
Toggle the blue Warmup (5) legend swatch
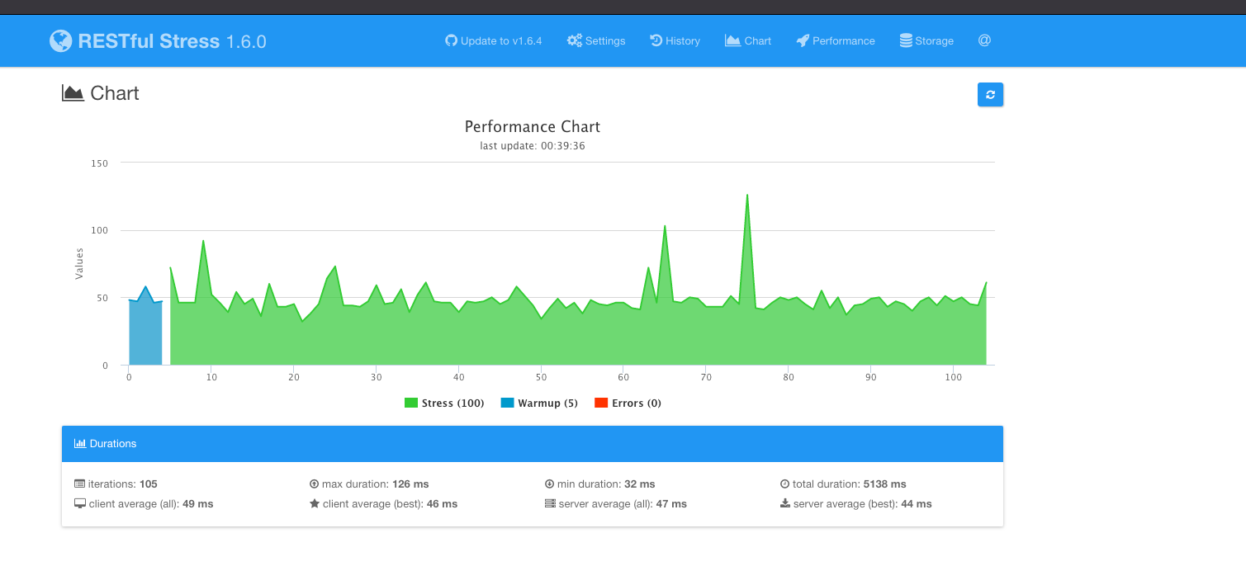pos(507,403)
